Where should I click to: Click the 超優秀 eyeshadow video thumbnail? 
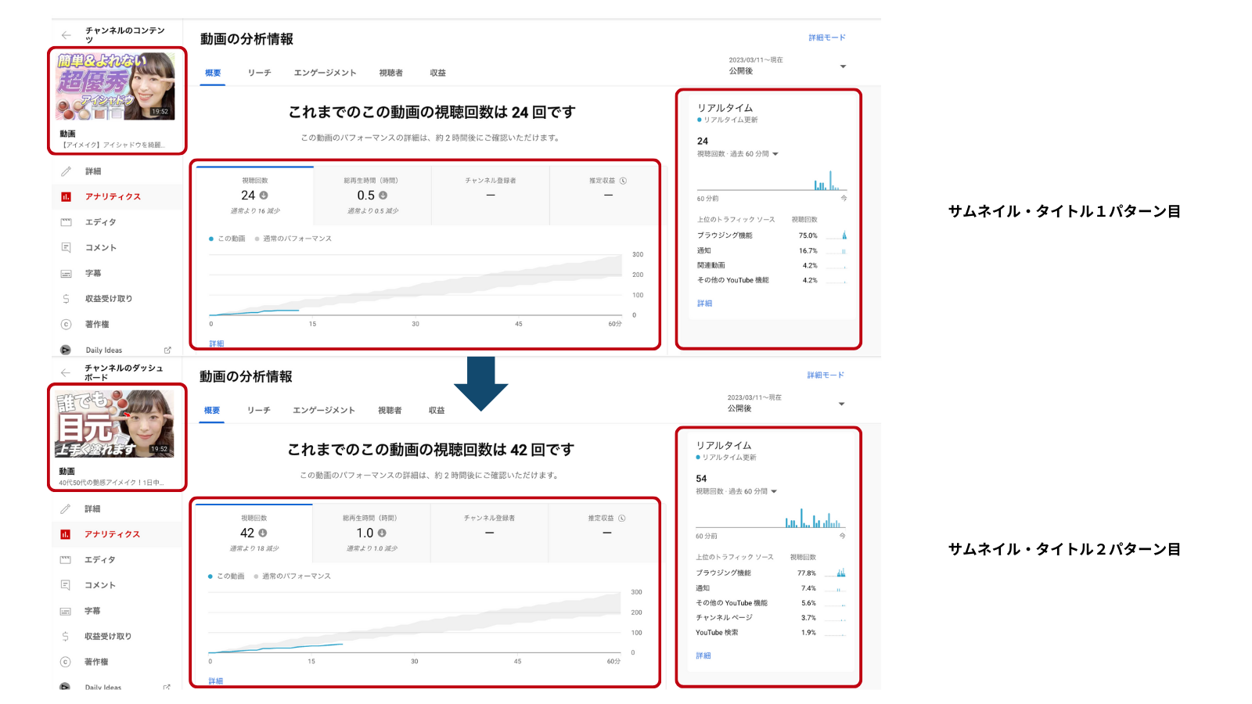point(116,86)
